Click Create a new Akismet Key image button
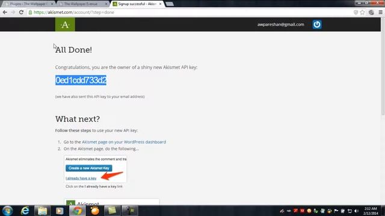Viewport: 385px width, 216px height. click(89, 168)
